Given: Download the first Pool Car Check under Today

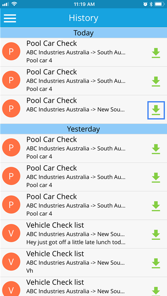Looking at the screenshot, I should 156,53.
